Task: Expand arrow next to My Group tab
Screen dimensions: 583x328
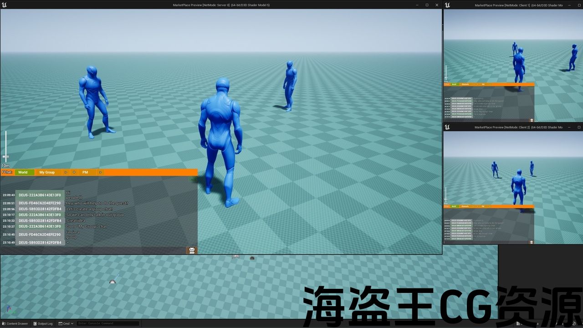Action: 66,172
